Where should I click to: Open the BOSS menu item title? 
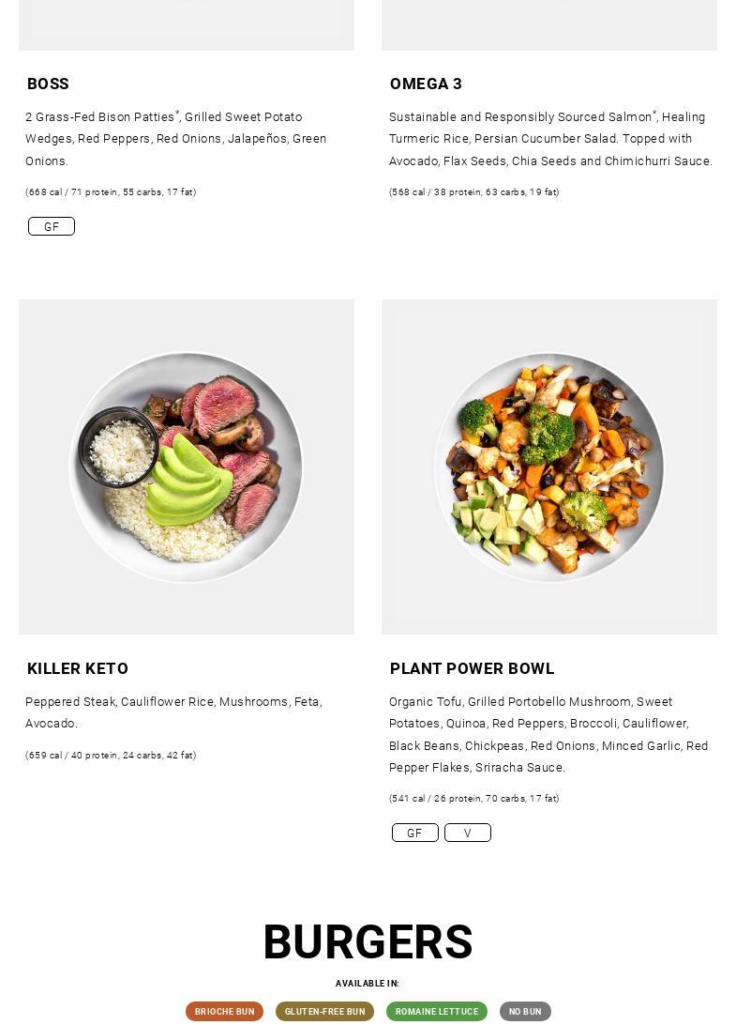(48, 84)
